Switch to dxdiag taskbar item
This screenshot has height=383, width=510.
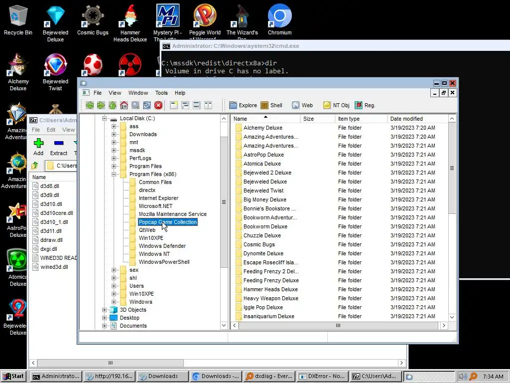(269, 376)
